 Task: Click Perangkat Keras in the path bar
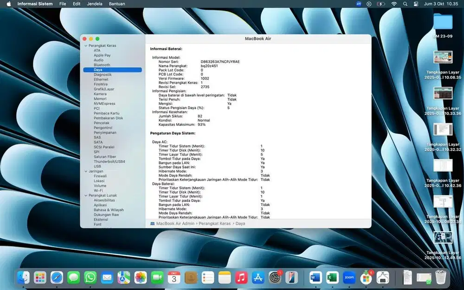coord(215,223)
